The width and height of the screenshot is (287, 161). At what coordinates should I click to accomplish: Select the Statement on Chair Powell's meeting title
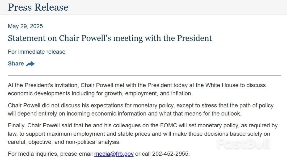[x=110, y=38]
